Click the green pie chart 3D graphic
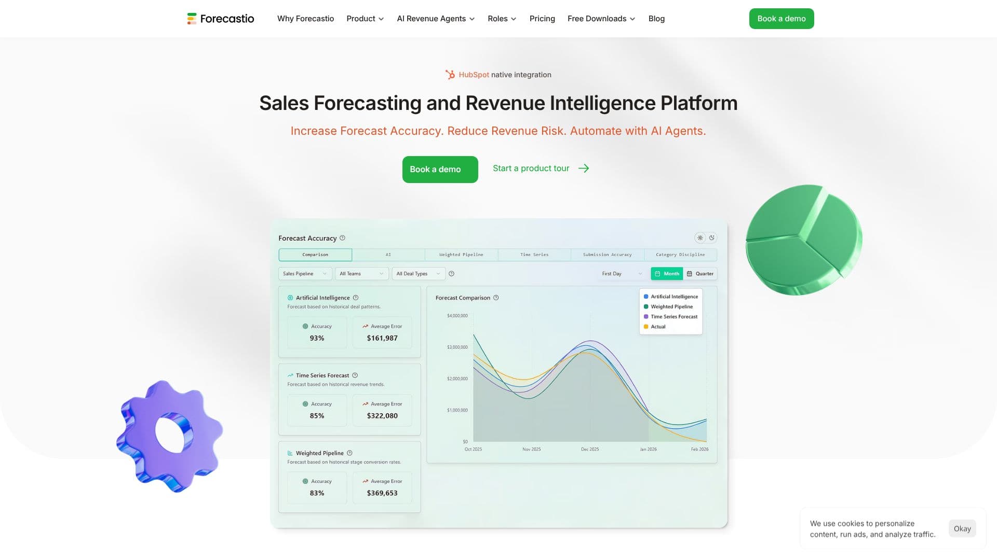This screenshot has height=560, width=997. point(804,240)
